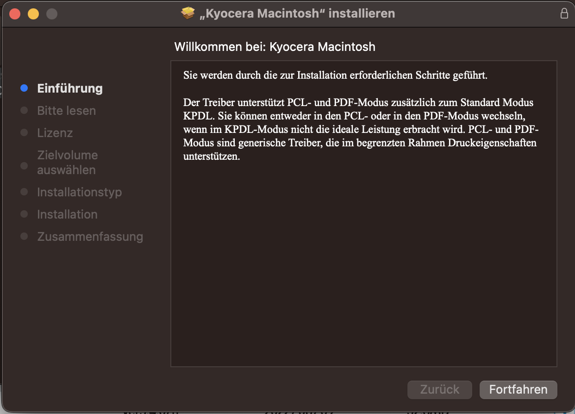Minimize the installer with the yellow button
The height and width of the screenshot is (414, 575).
tap(33, 14)
